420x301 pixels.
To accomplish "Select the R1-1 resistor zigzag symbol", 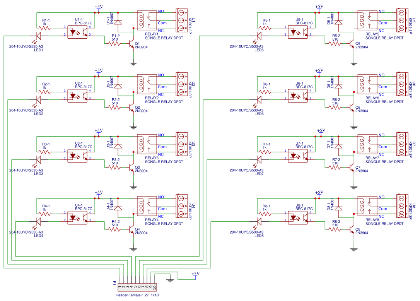I will (44, 28).
